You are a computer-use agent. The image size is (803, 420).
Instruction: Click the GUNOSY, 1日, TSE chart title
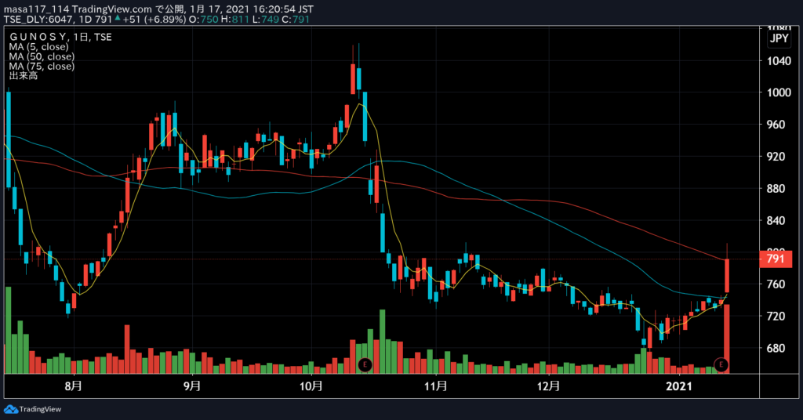point(60,37)
